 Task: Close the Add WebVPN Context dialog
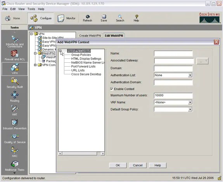point(216,42)
